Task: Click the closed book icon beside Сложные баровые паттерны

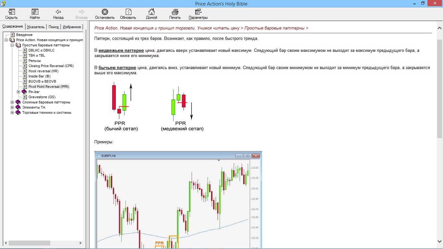Action: (18, 102)
